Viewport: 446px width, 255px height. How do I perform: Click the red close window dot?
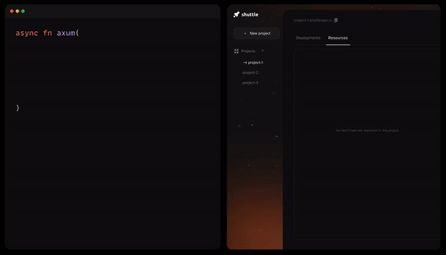click(12, 11)
